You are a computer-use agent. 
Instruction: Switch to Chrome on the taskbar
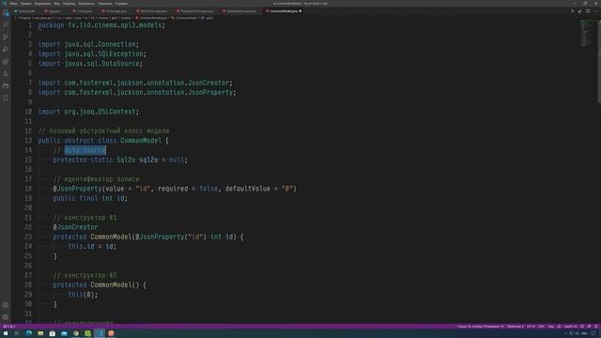click(x=76, y=333)
